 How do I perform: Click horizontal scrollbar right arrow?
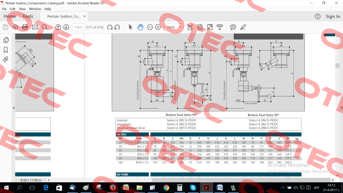(x=332, y=180)
